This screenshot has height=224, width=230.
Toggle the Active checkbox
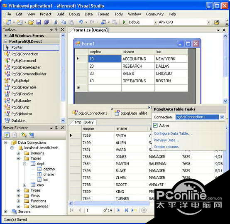pos(155,126)
